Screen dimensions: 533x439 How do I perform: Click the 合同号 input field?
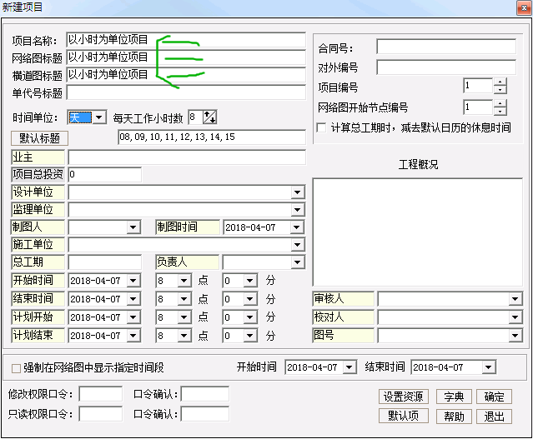pos(446,47)
